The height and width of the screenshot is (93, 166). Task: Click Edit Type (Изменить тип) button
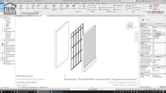coord(161,24)
